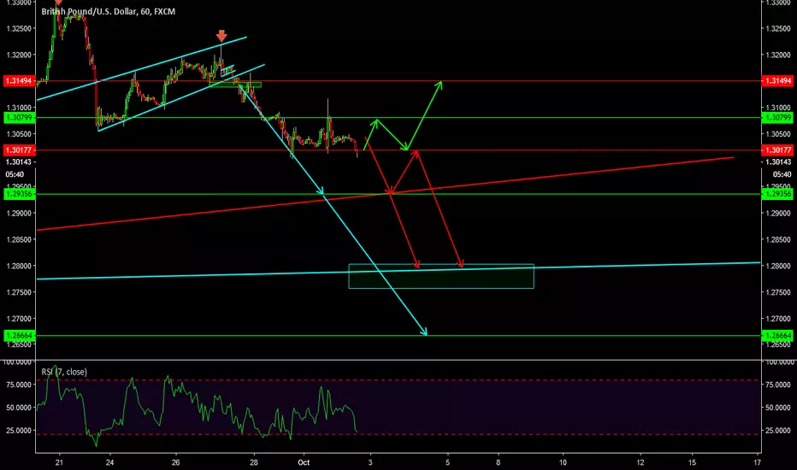Click green 1.26664 label on right axis
The width and height of the screenshot is (797, 470).
click(x=777, y=335)
